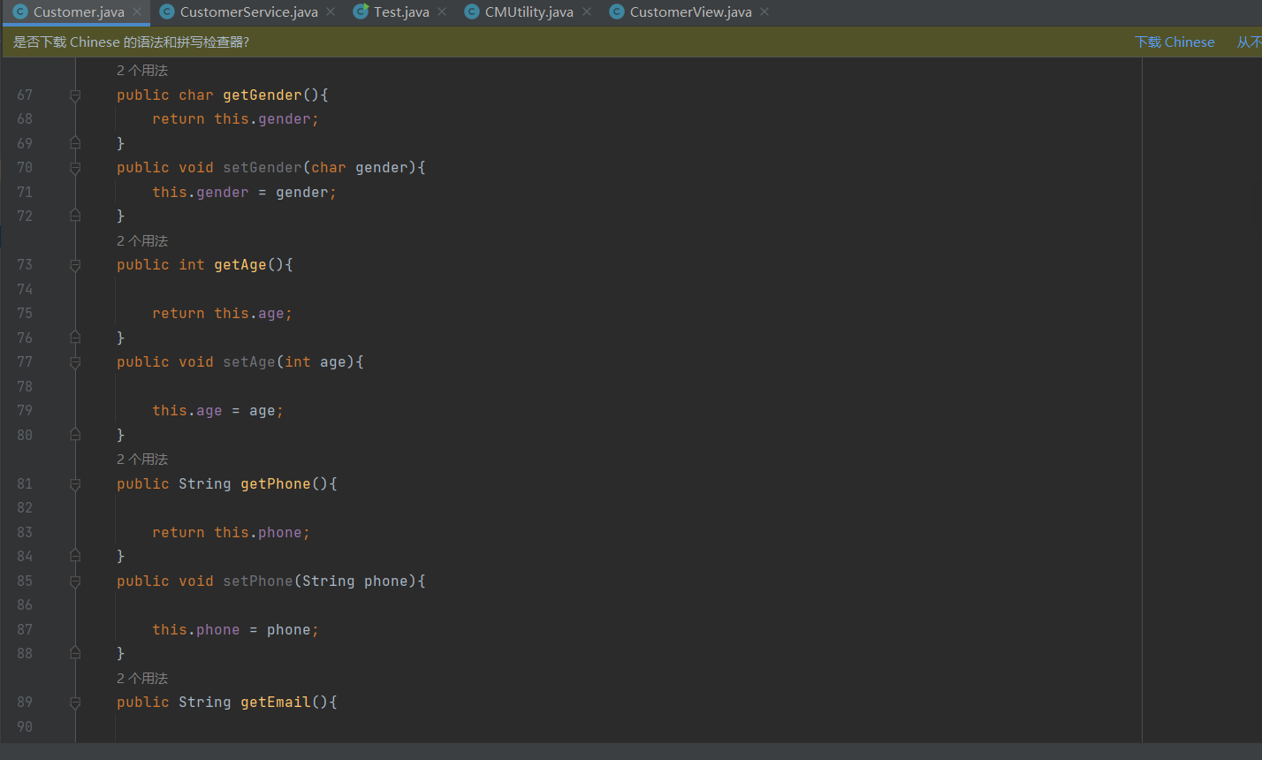The image size is (1262, 760).
Task: Close the CMUtility.java tab
Action: click(587, 12)
